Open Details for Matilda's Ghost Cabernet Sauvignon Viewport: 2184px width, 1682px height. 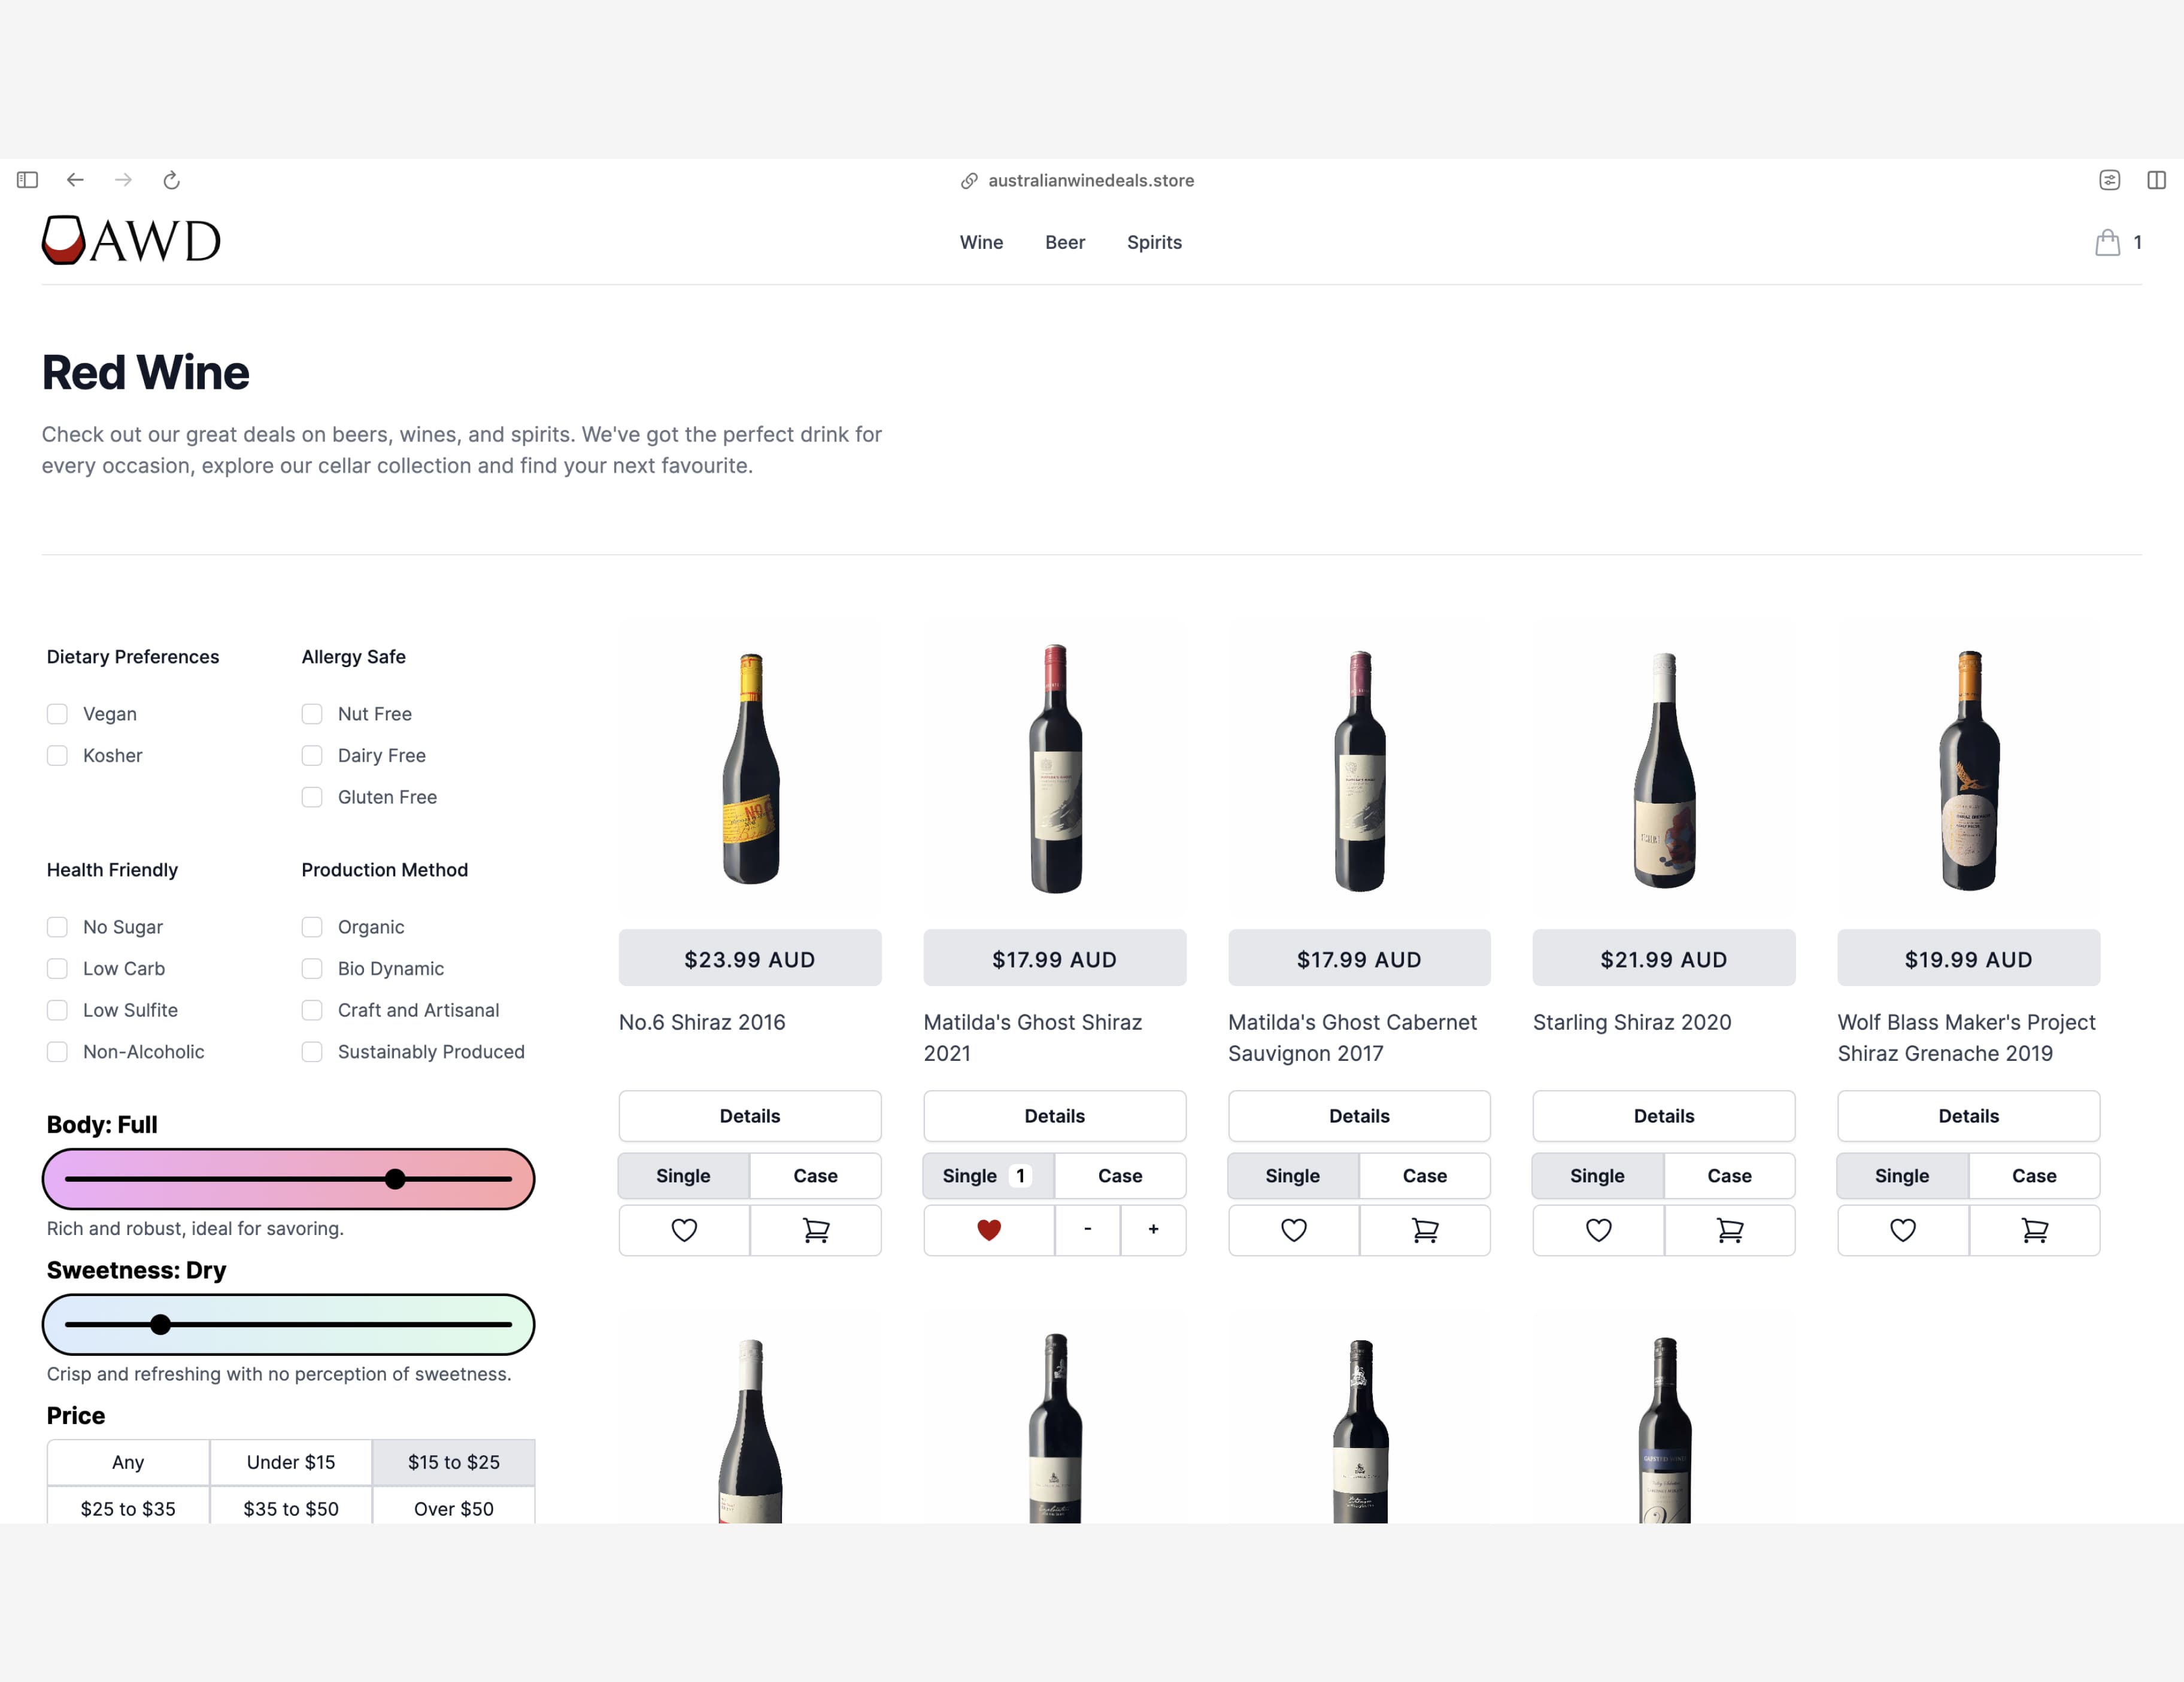pos(1359,1115)
